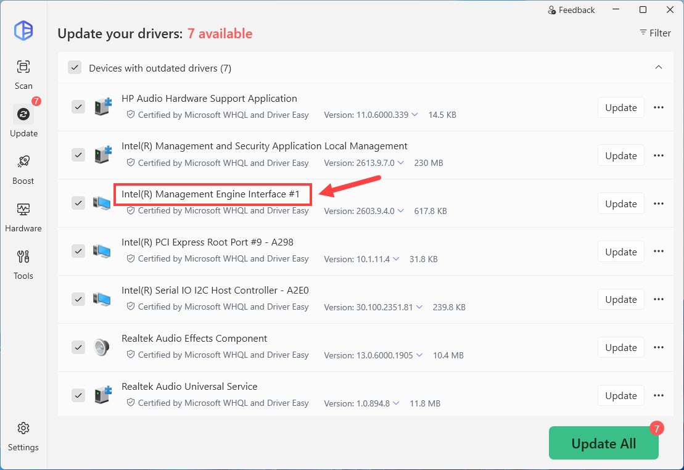Image resolution: width=684 pixels, height=470 pixels.
Task: Collapse the outdated drivers group chevron
Action: [659, 67]
